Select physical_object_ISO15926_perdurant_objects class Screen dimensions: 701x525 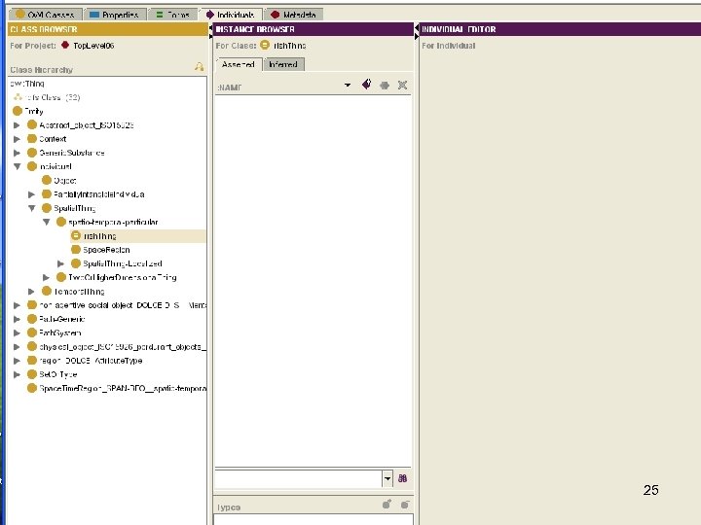(123, 346)
